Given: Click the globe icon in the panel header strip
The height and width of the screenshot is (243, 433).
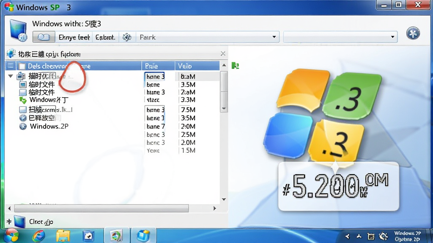Looking at the screenshot, I should click(x=11, y=54).
